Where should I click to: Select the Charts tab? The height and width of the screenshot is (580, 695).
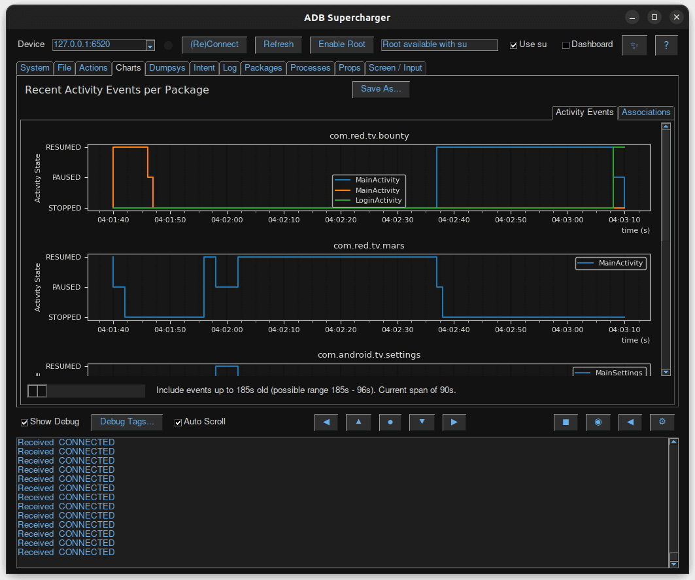[128, 68]
